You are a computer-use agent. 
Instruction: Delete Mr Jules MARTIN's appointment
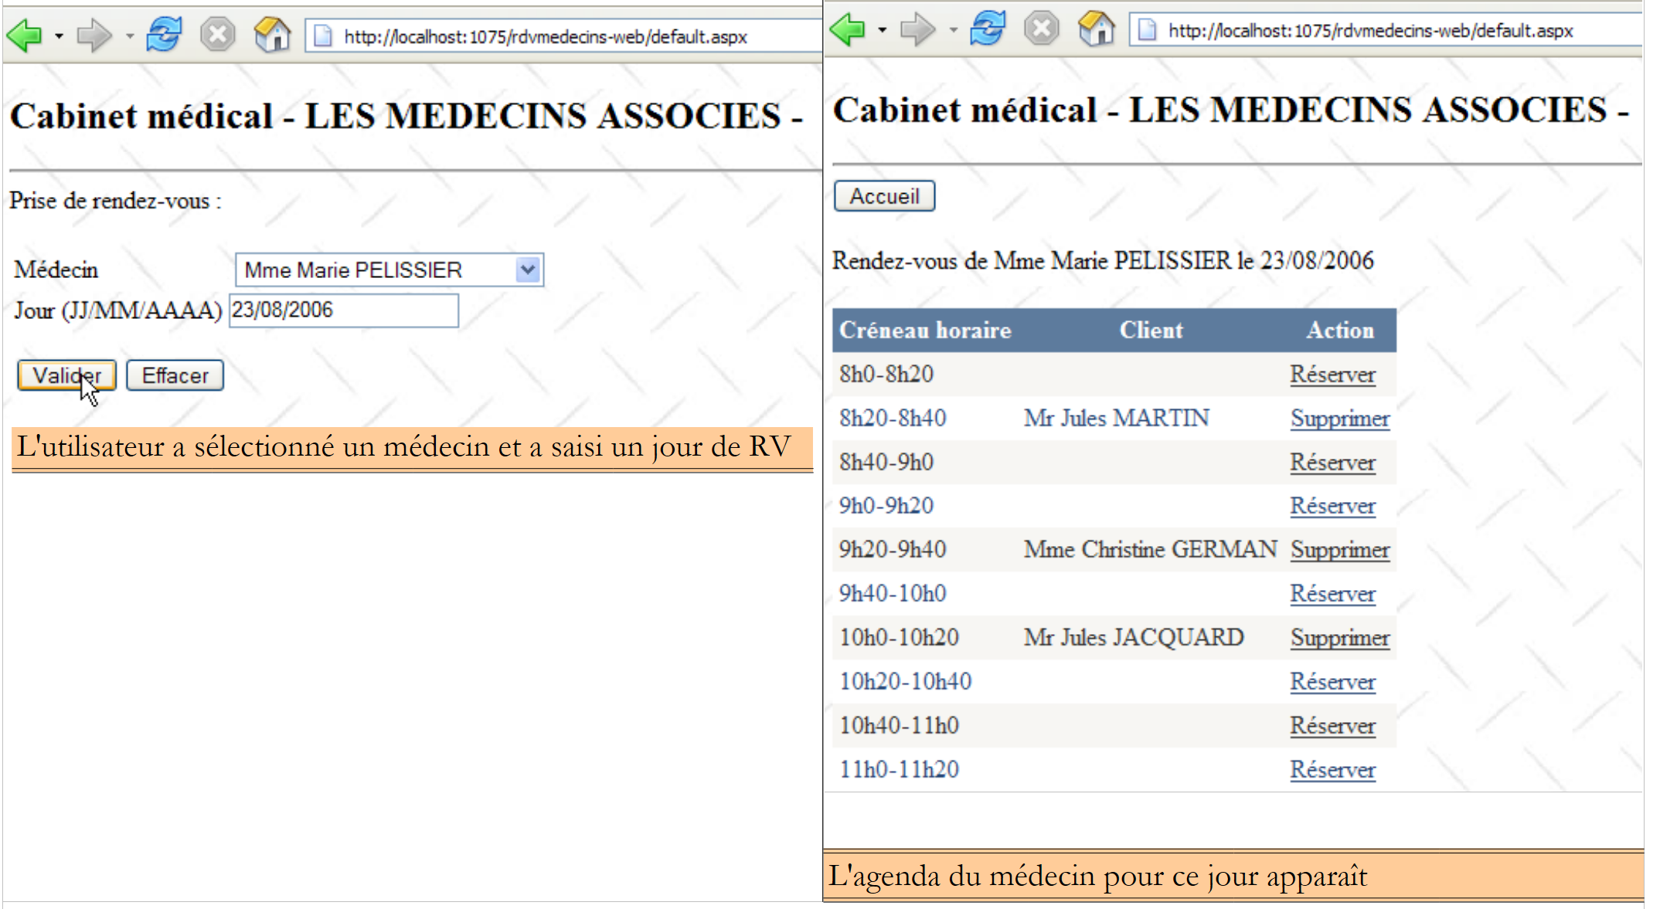(x=1339, y=419)
